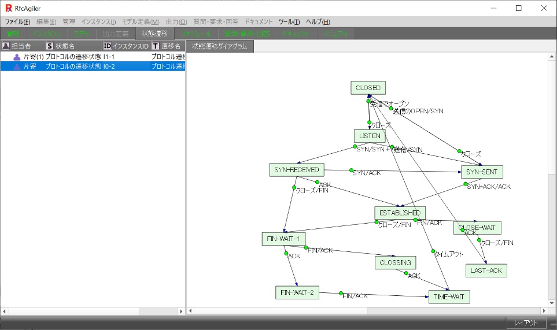Image resolution: width=557 pixels, height=330 pixels.
Task: Select the green dot on the タイムアウト transition
Action: (433, 251)
